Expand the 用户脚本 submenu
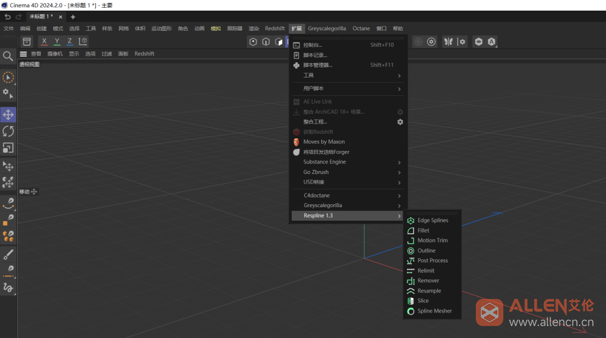 click(x=348, y=89)
